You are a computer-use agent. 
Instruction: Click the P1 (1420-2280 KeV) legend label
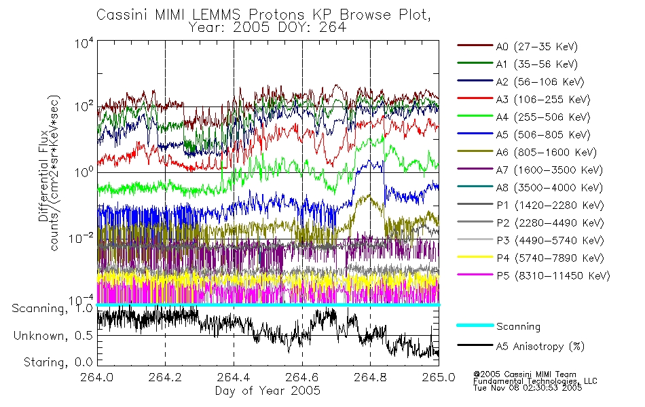point(550,206)
